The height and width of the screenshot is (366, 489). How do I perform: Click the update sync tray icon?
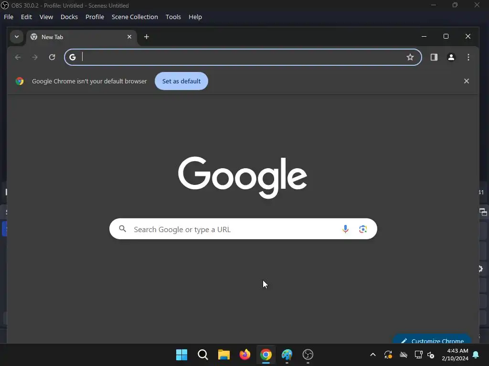388,355
